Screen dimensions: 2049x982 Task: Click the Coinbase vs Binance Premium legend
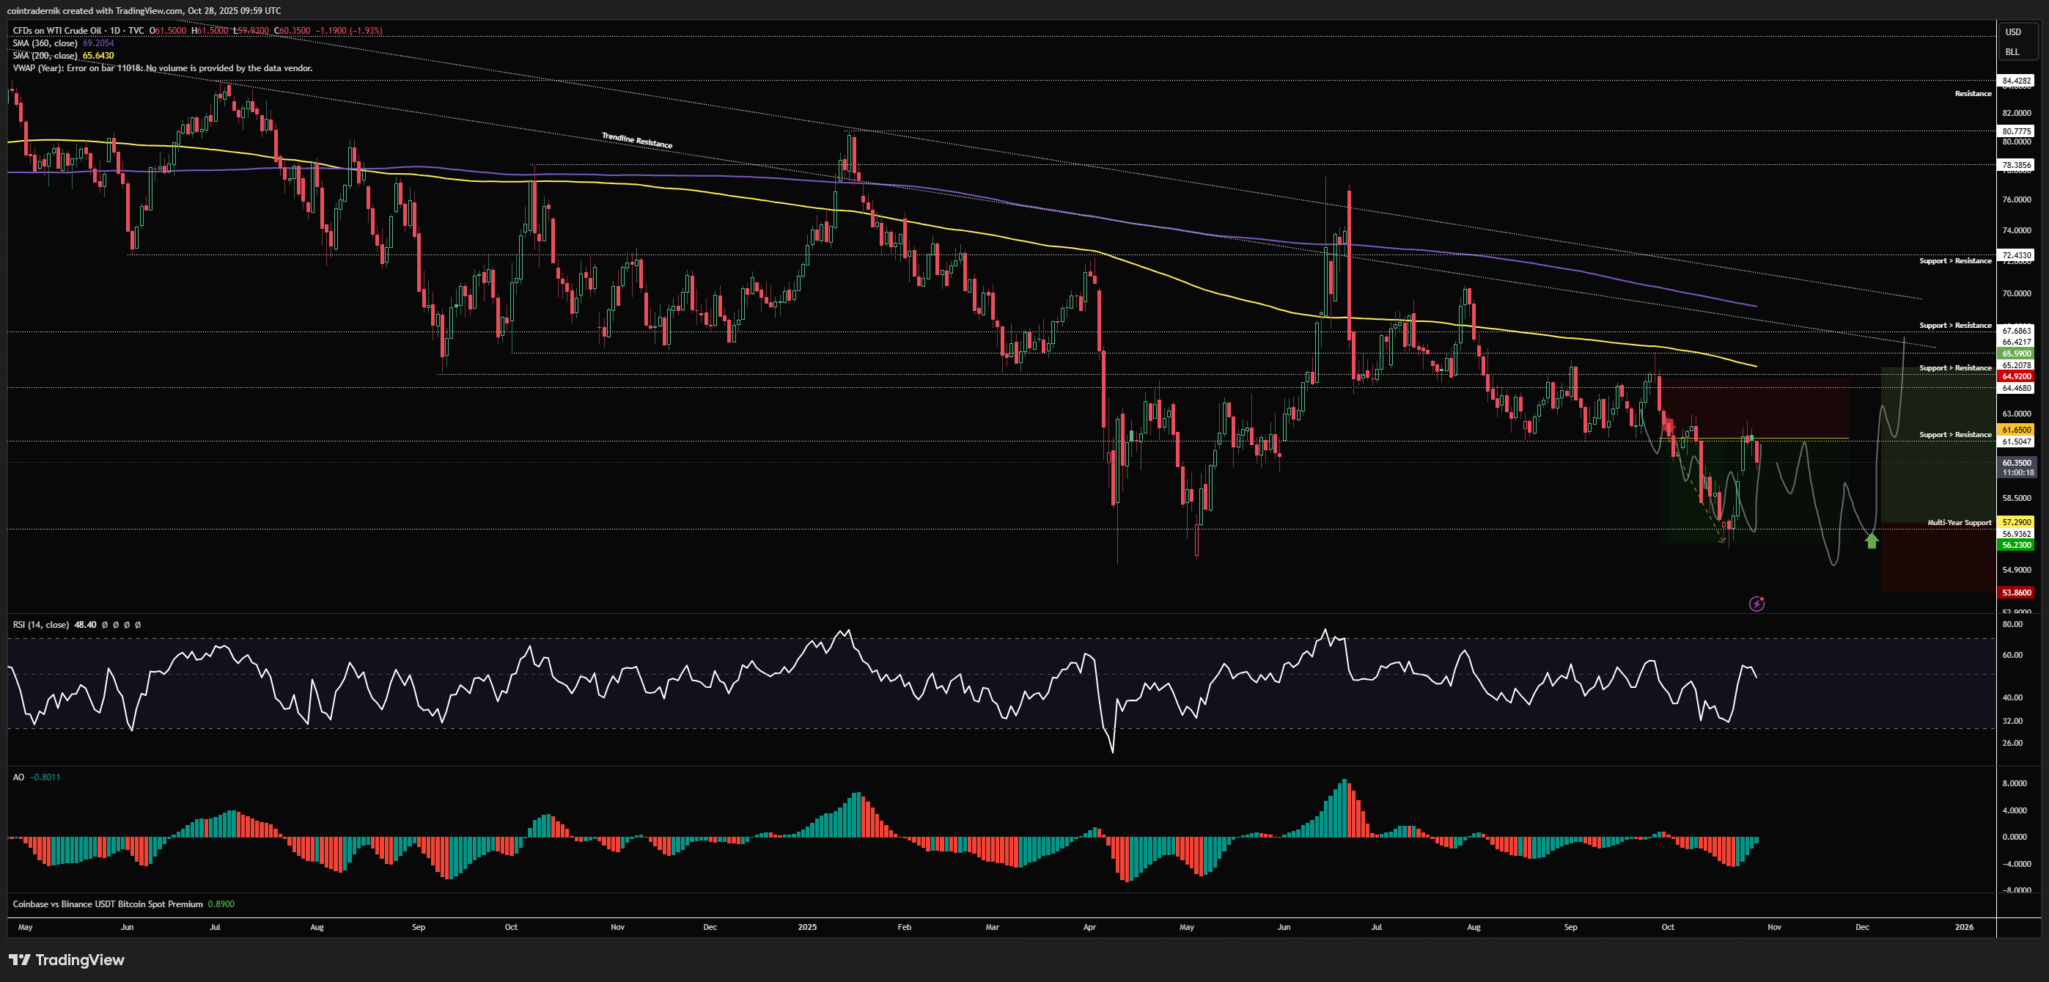click(107, 904)
